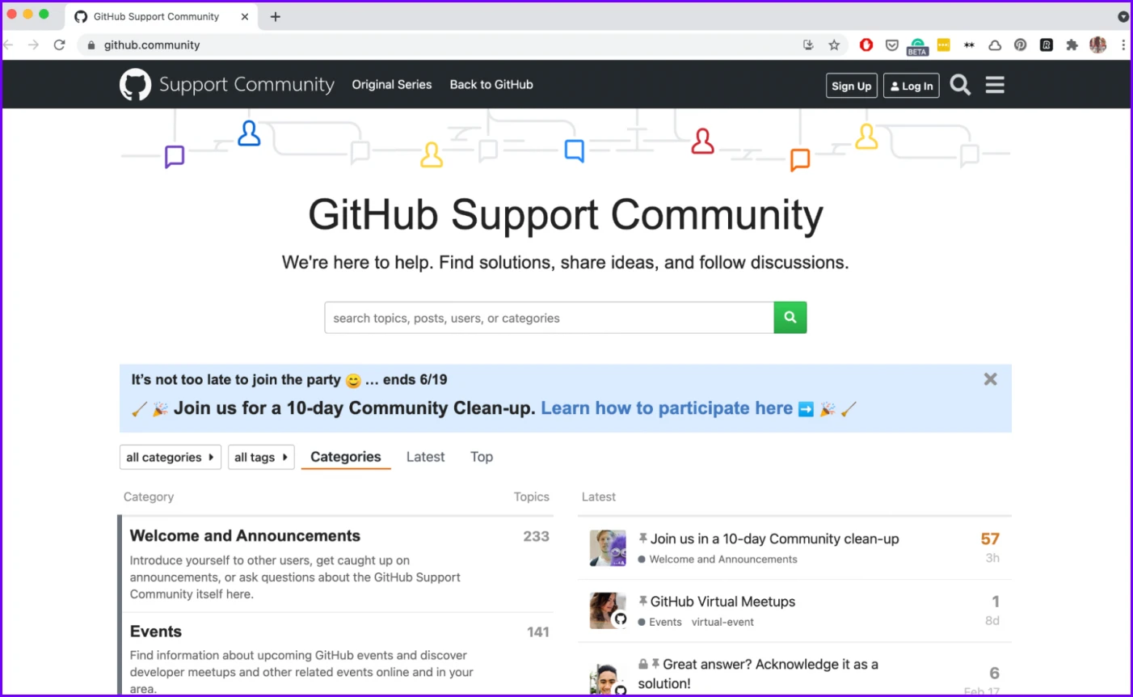
Task: Click the GitHub Octocat logo in header
Action: [135, 85]
